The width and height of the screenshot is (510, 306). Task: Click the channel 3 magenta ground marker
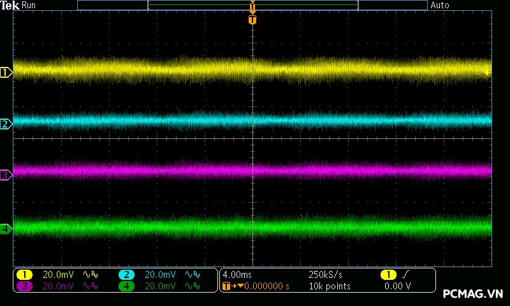click(x=6, y=175)
